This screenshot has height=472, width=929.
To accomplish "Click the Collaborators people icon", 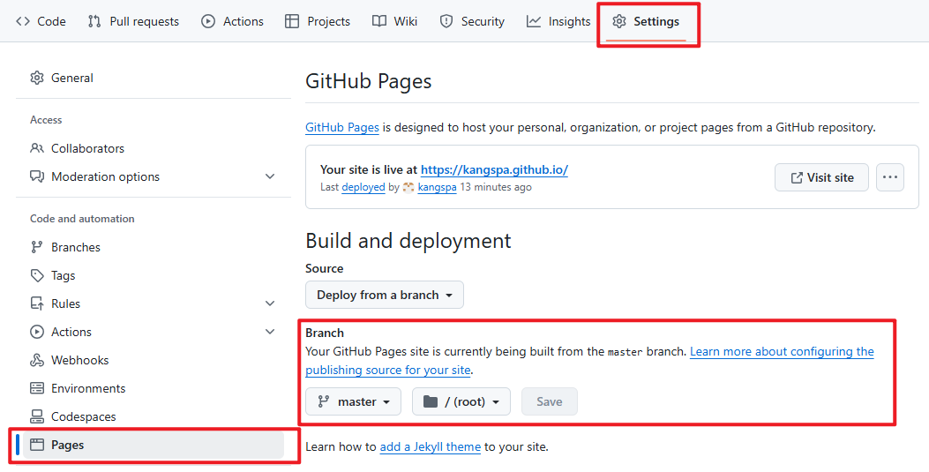I will [x=37, y=148].
